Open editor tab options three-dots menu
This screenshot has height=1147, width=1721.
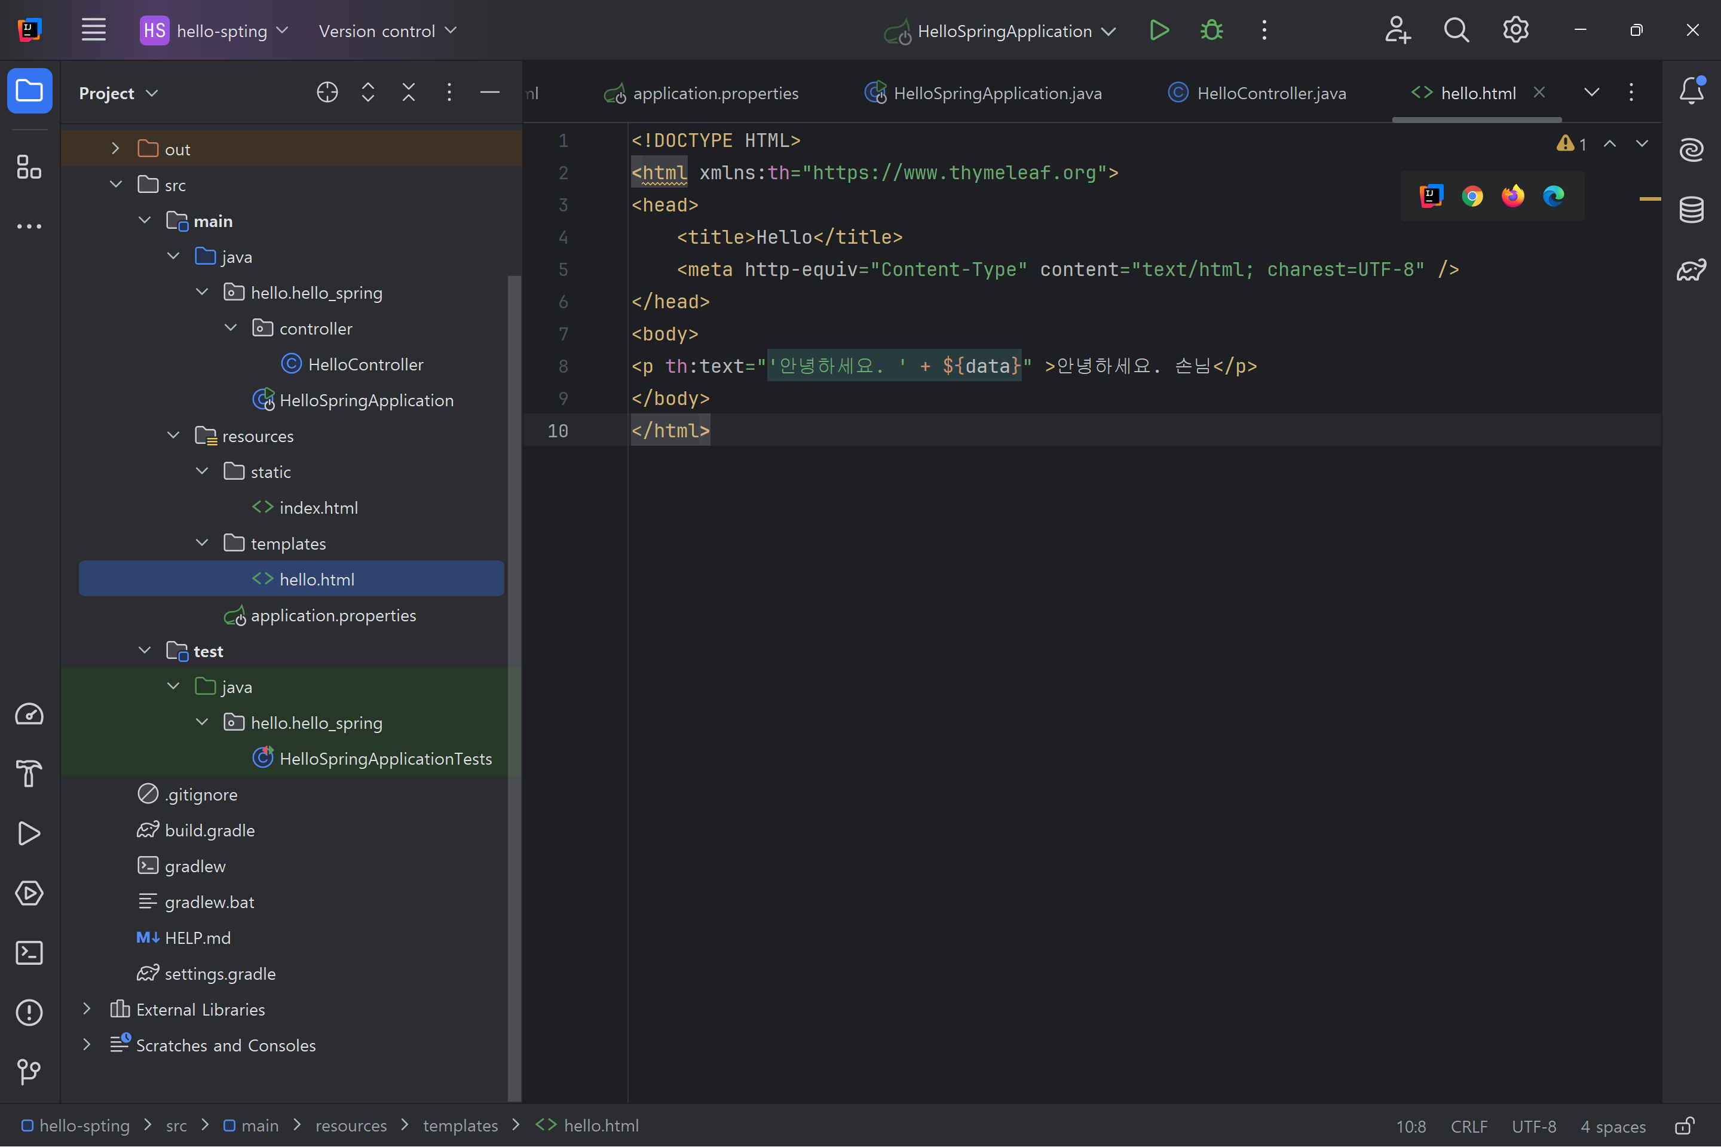[x=1632, y=92]
